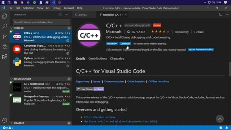
Task: Expand the DISABLED extensions section
Action: [41, 123]
